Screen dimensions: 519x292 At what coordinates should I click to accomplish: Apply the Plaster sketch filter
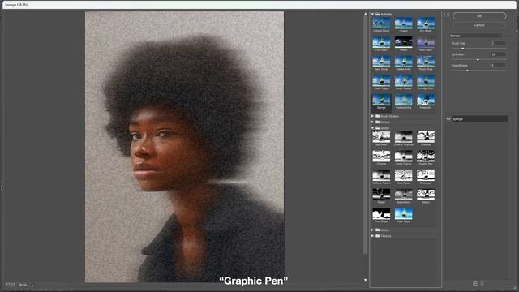(381, 195)
